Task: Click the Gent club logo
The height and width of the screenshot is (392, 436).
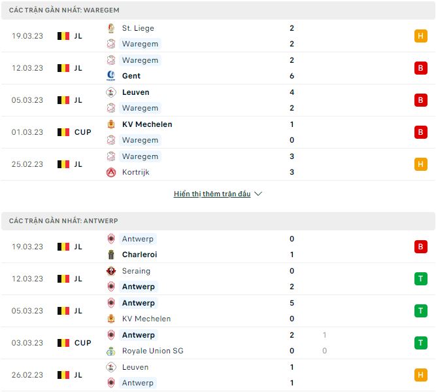Action: tap(110, 76)
